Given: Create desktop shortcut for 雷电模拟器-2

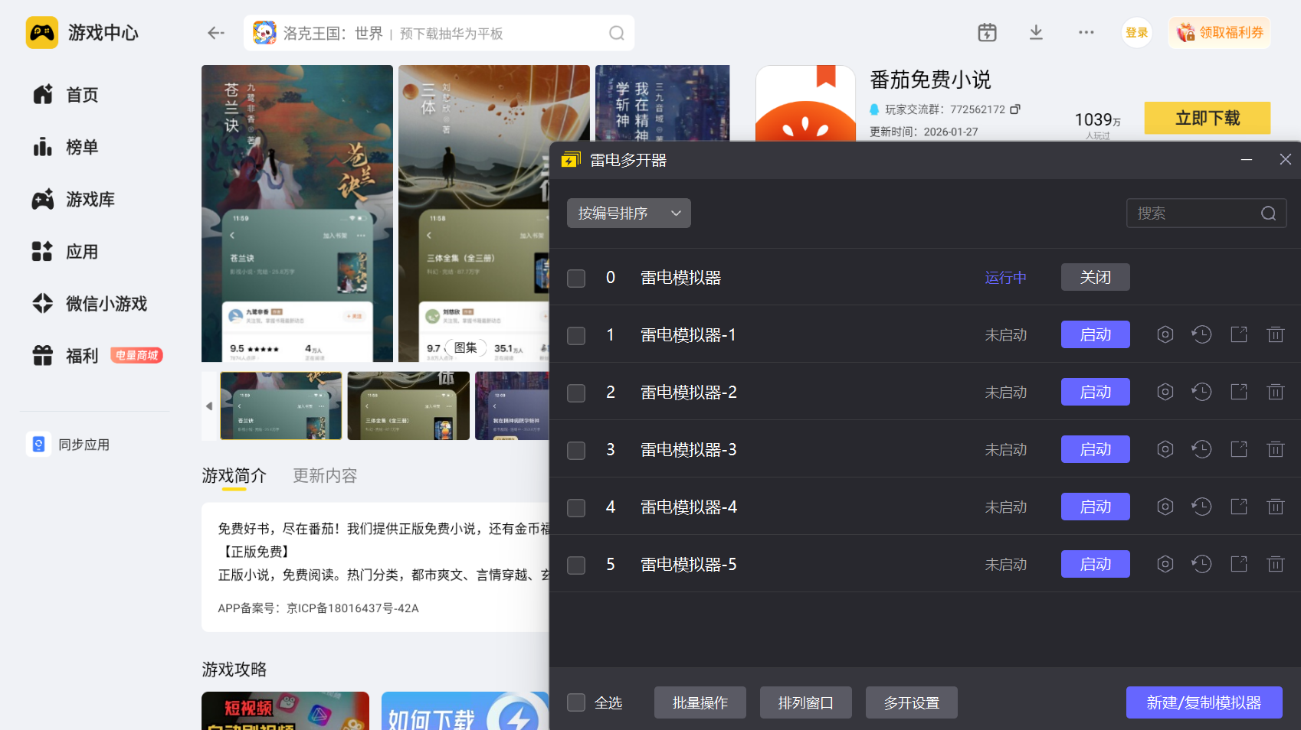Looking at the screenshot, I should [x=1239, y=392].
